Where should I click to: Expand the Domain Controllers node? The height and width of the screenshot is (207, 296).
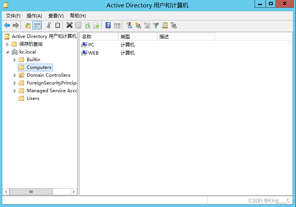click(15, 75)
